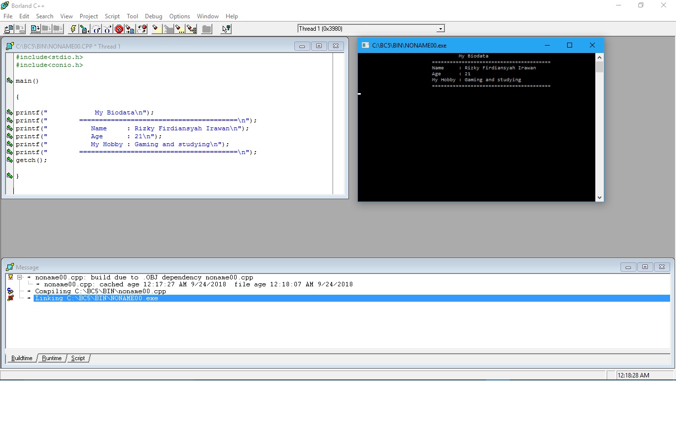
Task: Run the program via the lightning bolt icon
Action: 73,29
